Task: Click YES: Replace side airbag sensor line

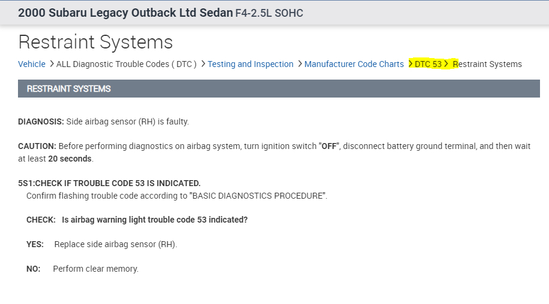Action: [x=102, y=244]
